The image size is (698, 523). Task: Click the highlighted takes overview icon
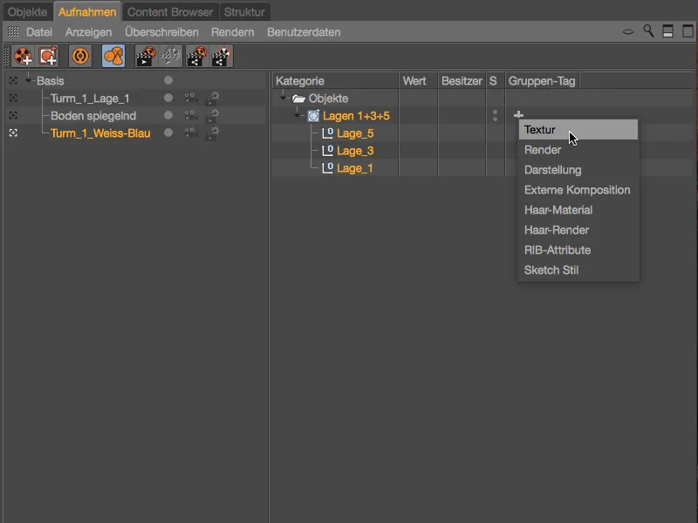(112, 56)
